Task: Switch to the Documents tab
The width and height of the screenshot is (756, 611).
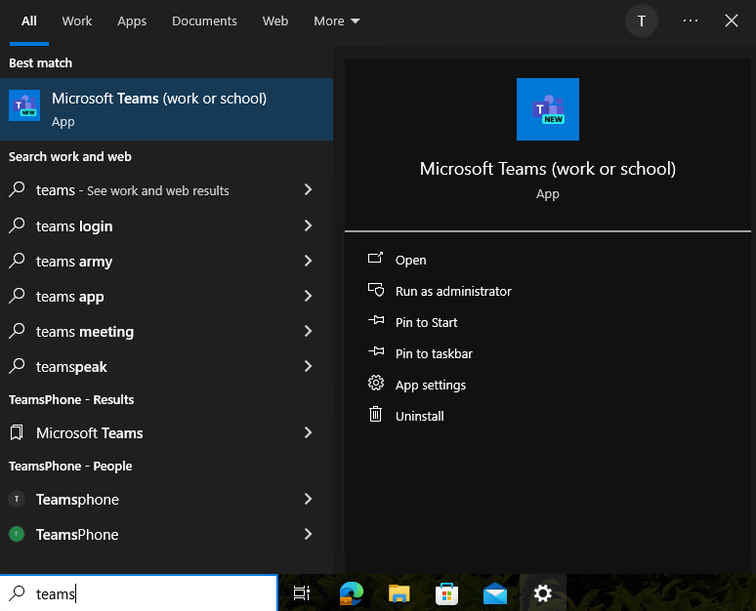Action: [x=204, y=21]
